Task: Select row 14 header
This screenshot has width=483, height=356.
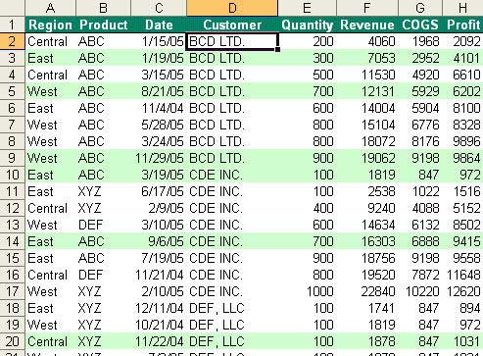Action: (13, 241)
